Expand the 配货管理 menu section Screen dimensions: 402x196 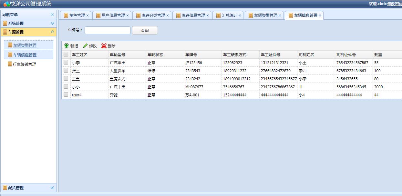(x=52, y=188)
